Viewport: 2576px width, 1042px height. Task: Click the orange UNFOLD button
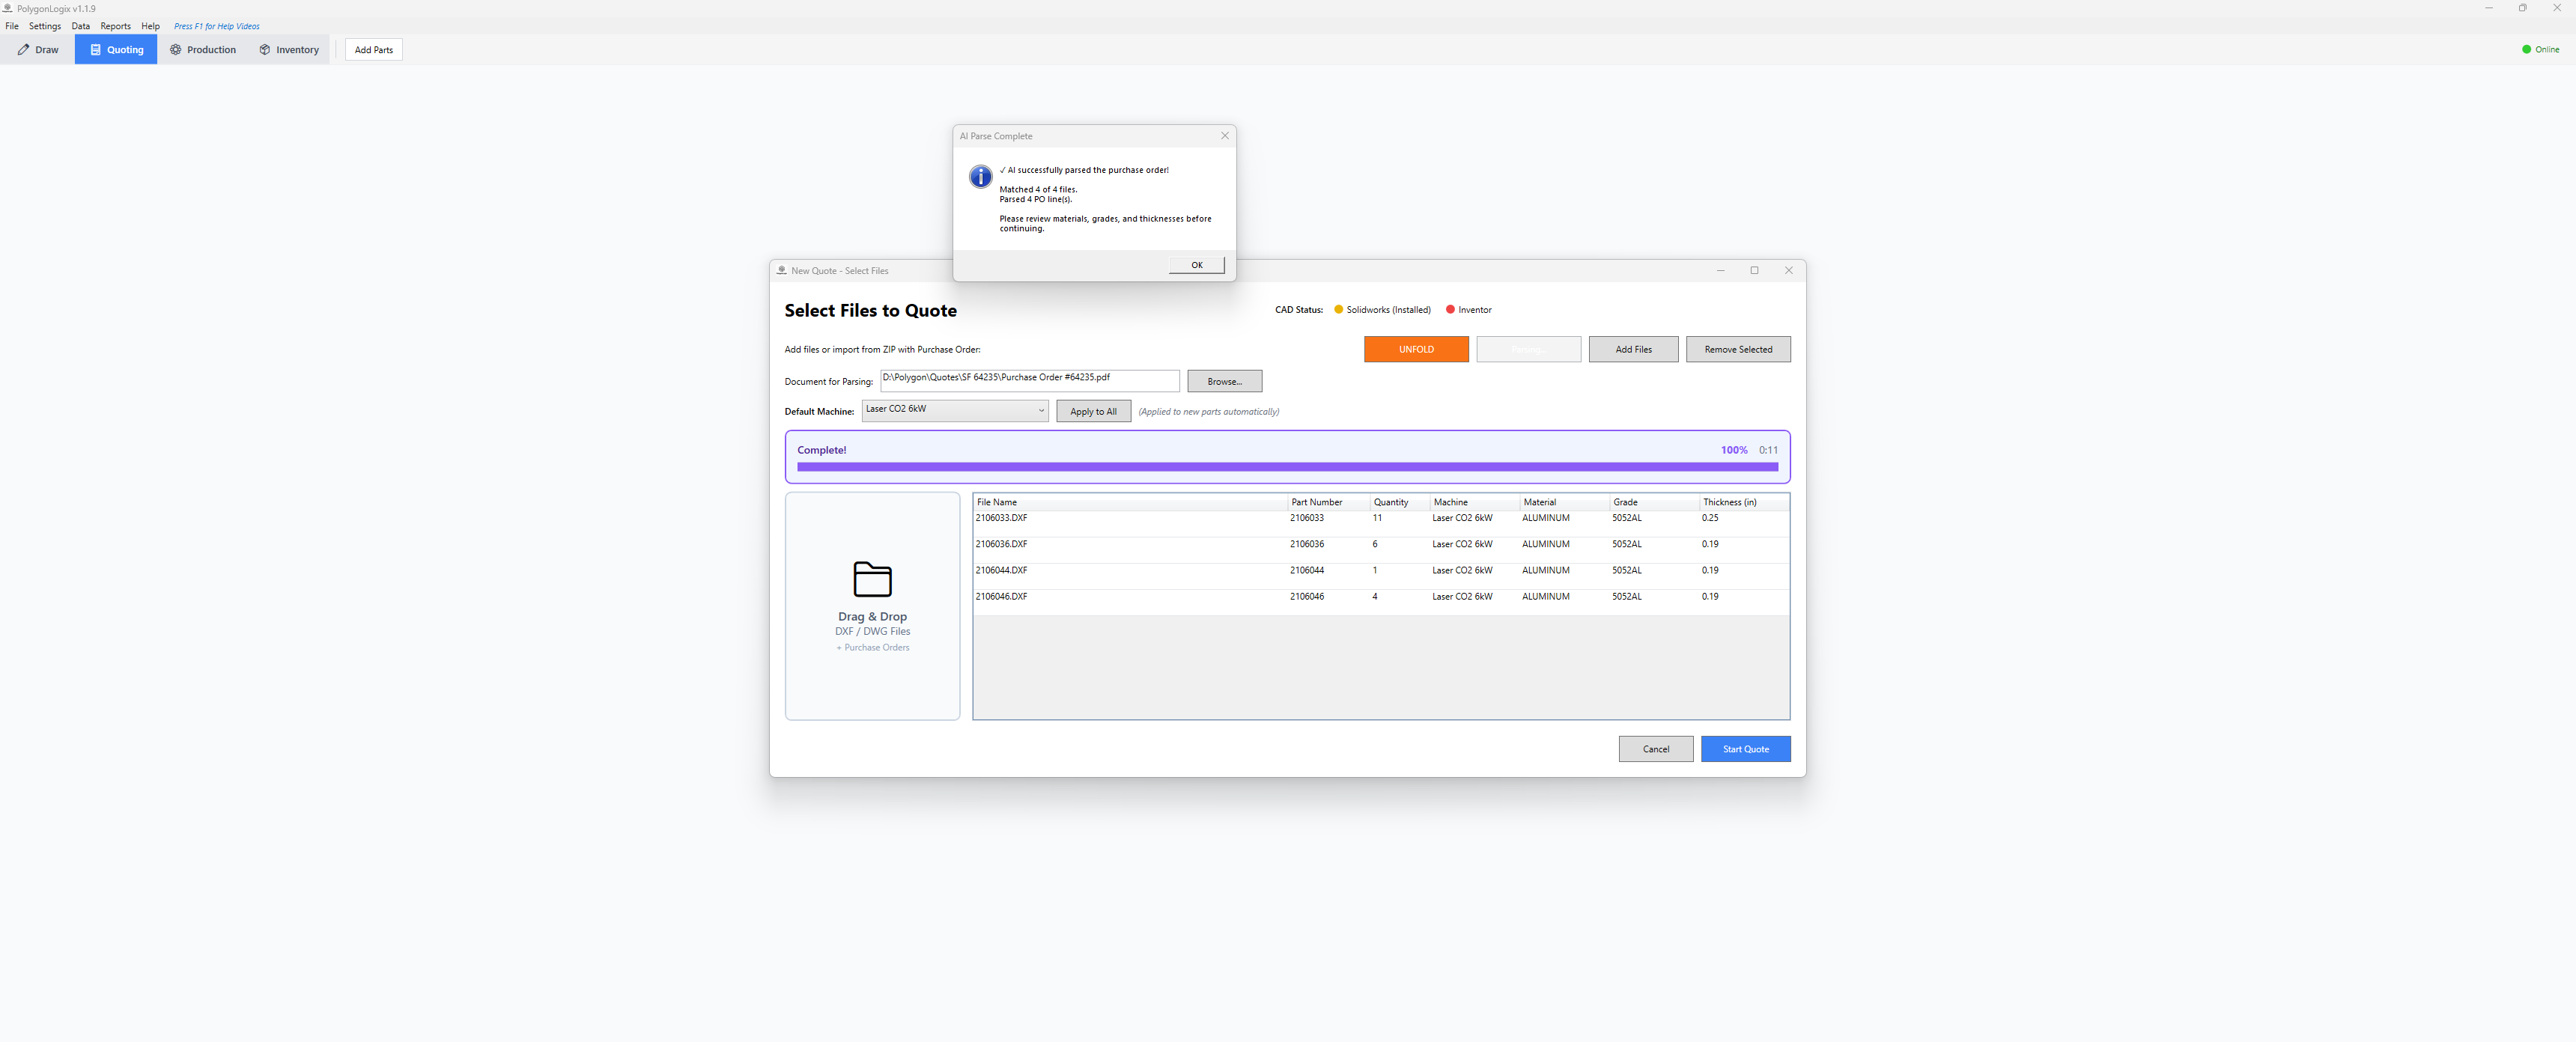tap(1416, 349)
